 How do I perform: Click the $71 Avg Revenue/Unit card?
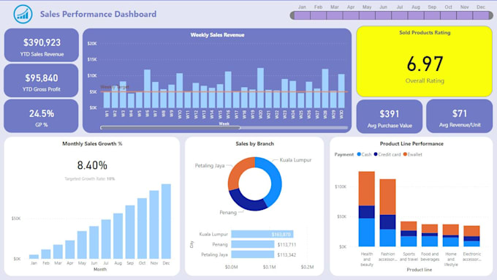click(460, 116)
